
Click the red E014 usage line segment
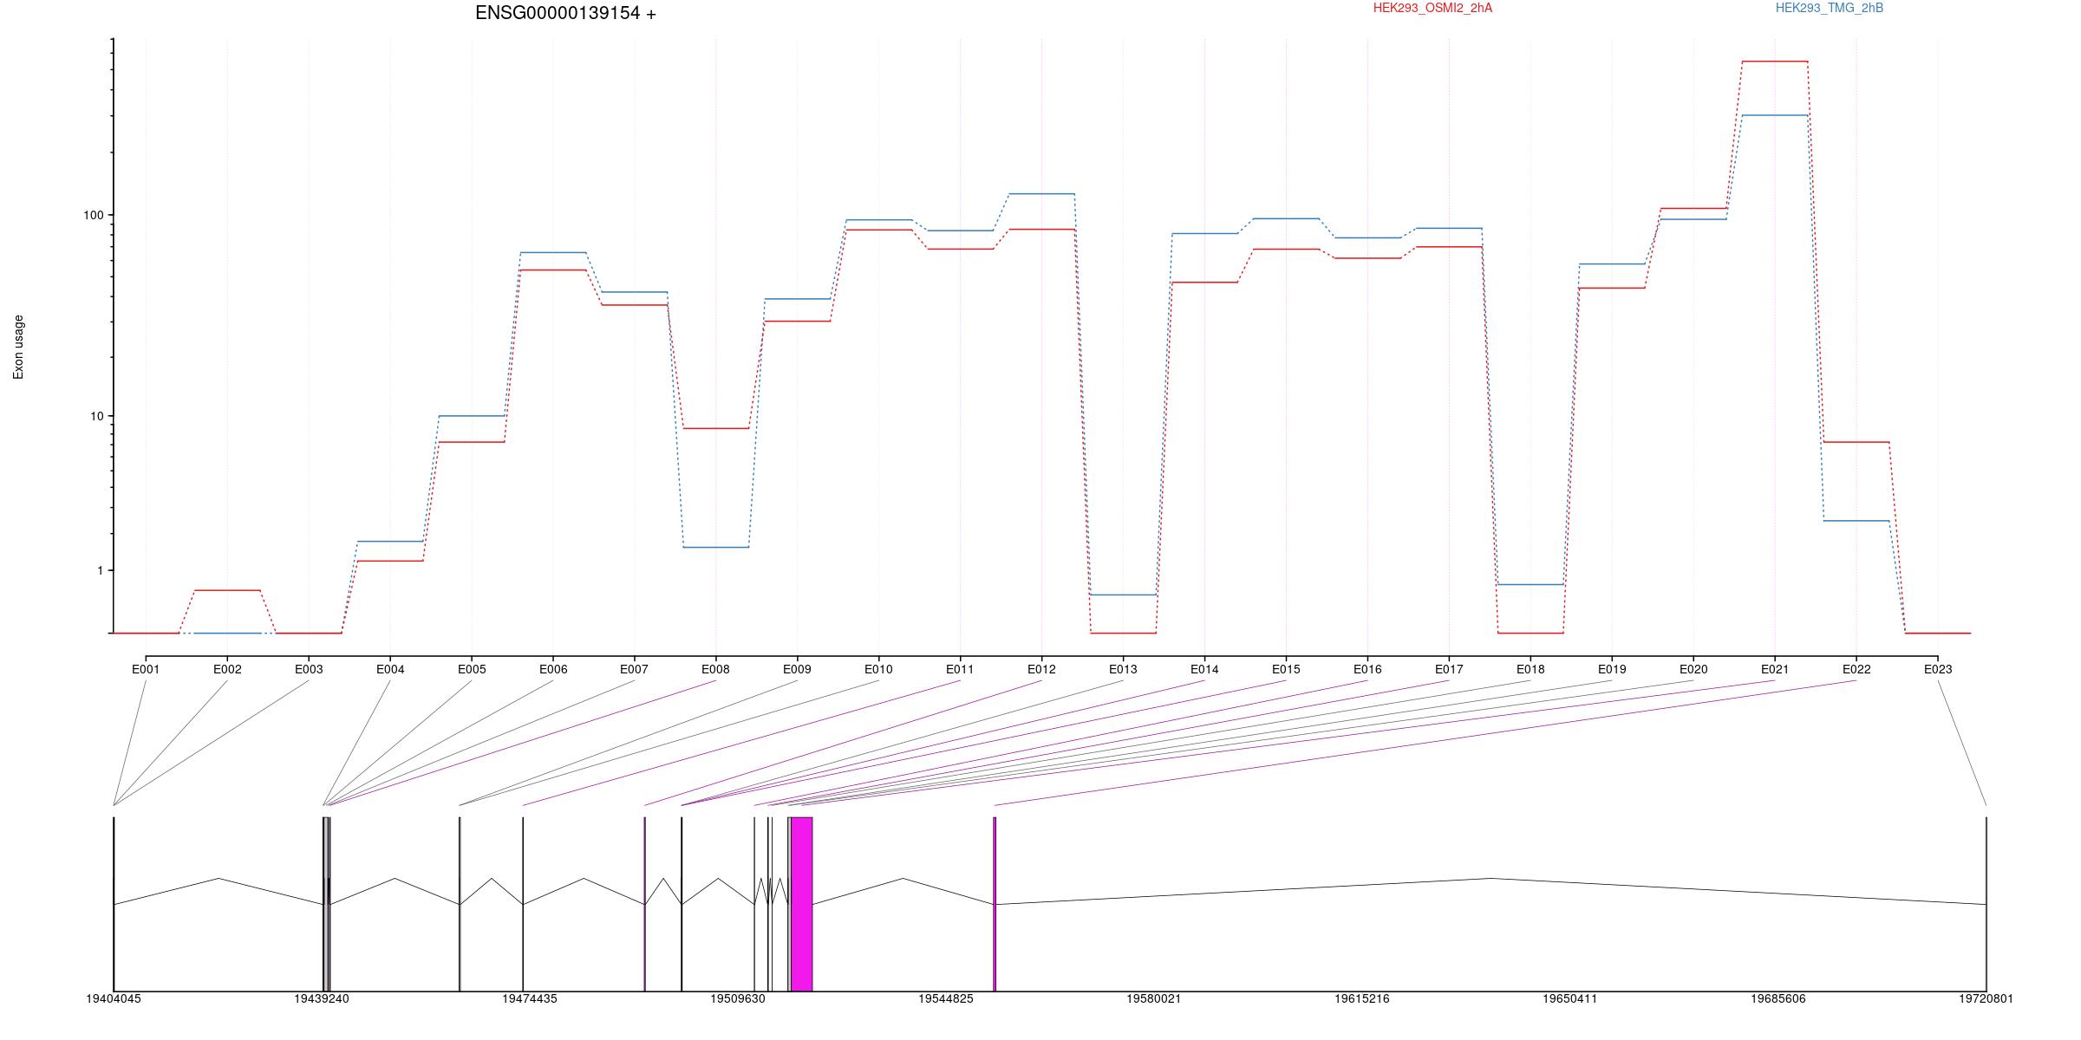point(1204,283)
